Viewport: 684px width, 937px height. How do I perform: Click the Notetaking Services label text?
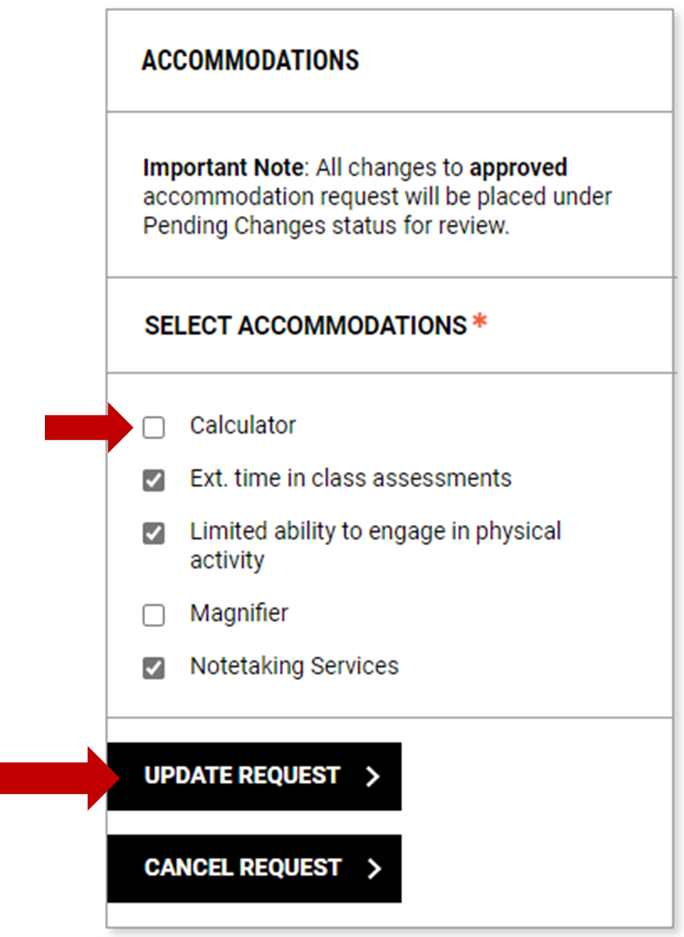click(x=294, y=665)
